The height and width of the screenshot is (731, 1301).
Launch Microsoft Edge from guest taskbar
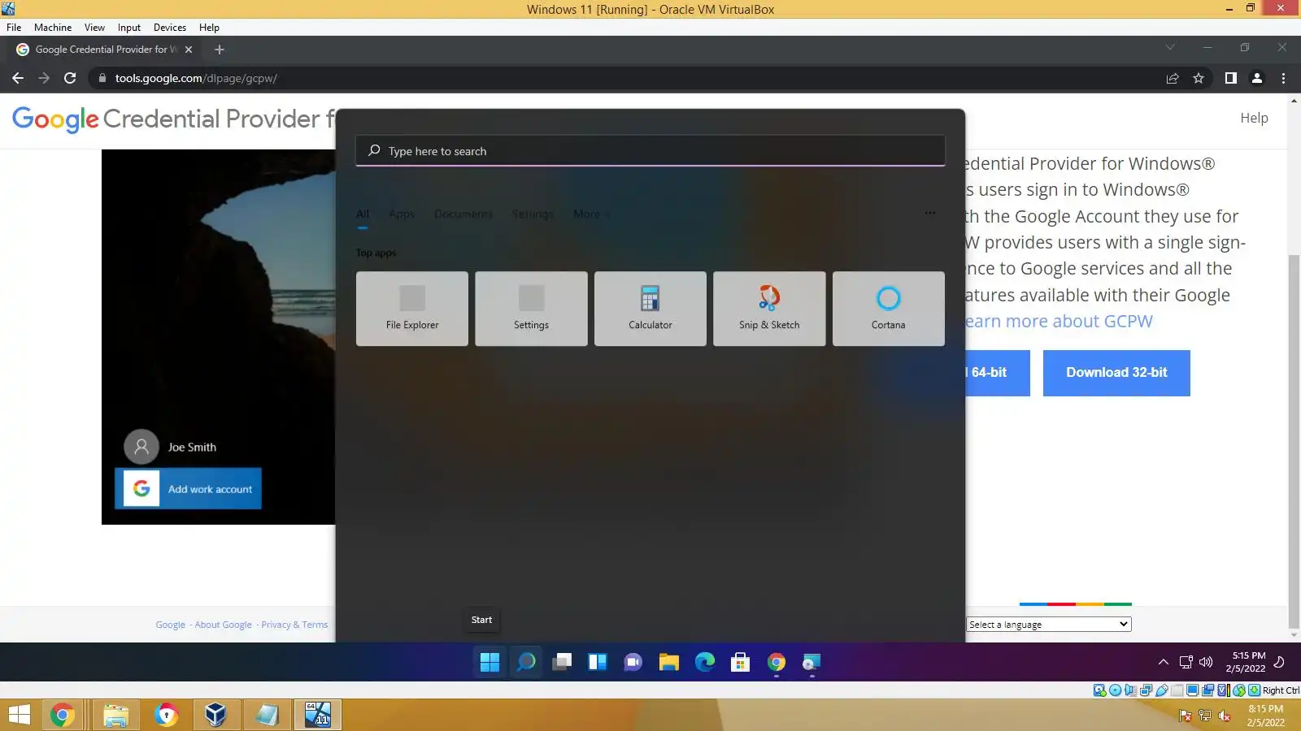tap(705, 663)
